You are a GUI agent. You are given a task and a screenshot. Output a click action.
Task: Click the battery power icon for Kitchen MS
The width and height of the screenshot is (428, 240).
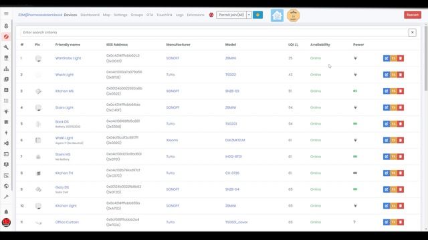point(355,91)
